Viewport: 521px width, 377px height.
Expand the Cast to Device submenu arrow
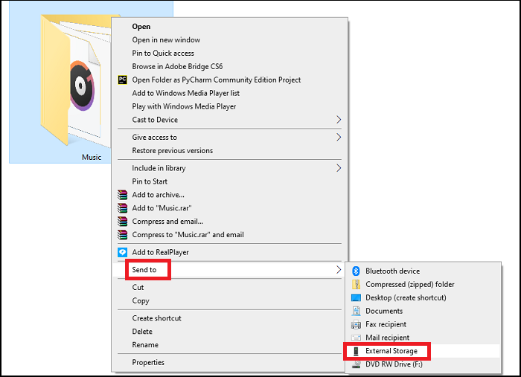pyautogui.click(x=339, y=120)
